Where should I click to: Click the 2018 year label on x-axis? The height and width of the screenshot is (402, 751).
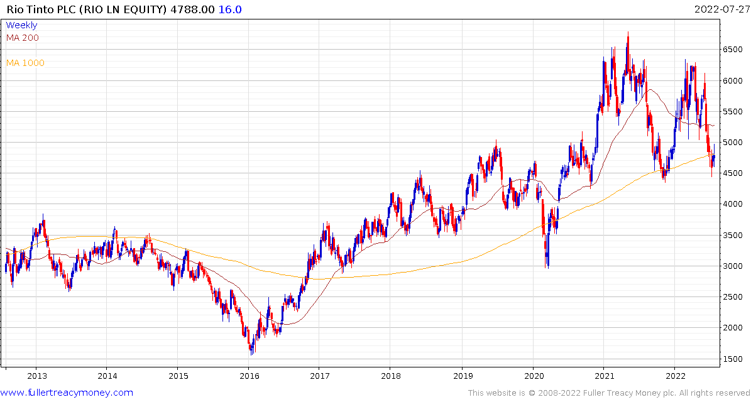[x=390, y=375]
